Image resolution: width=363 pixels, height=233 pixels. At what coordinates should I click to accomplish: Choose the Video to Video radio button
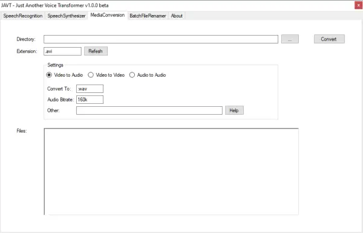point(106,75)
